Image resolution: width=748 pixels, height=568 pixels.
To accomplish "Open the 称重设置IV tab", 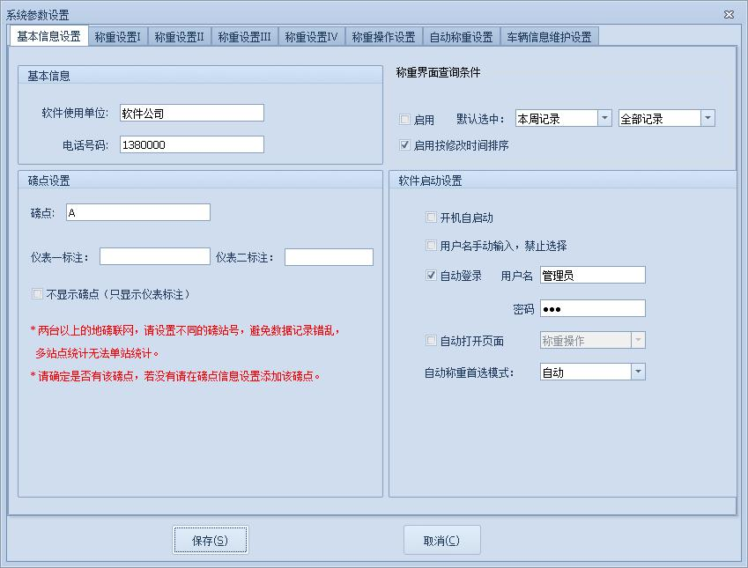I will tap(312, 37).
